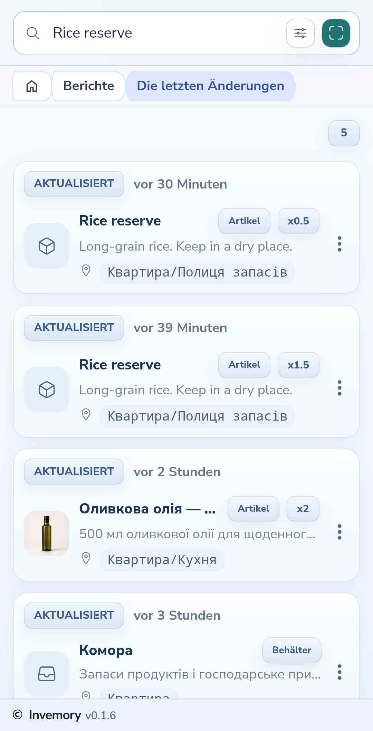The width and height of the screenshot is (373, 731).
Task: Click the results count badge 5
Action: point(344,133)
